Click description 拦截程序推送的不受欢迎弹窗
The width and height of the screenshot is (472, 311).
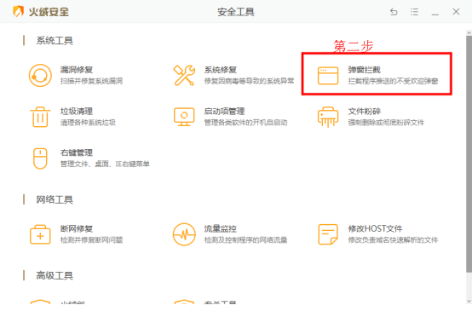(393, 81)
